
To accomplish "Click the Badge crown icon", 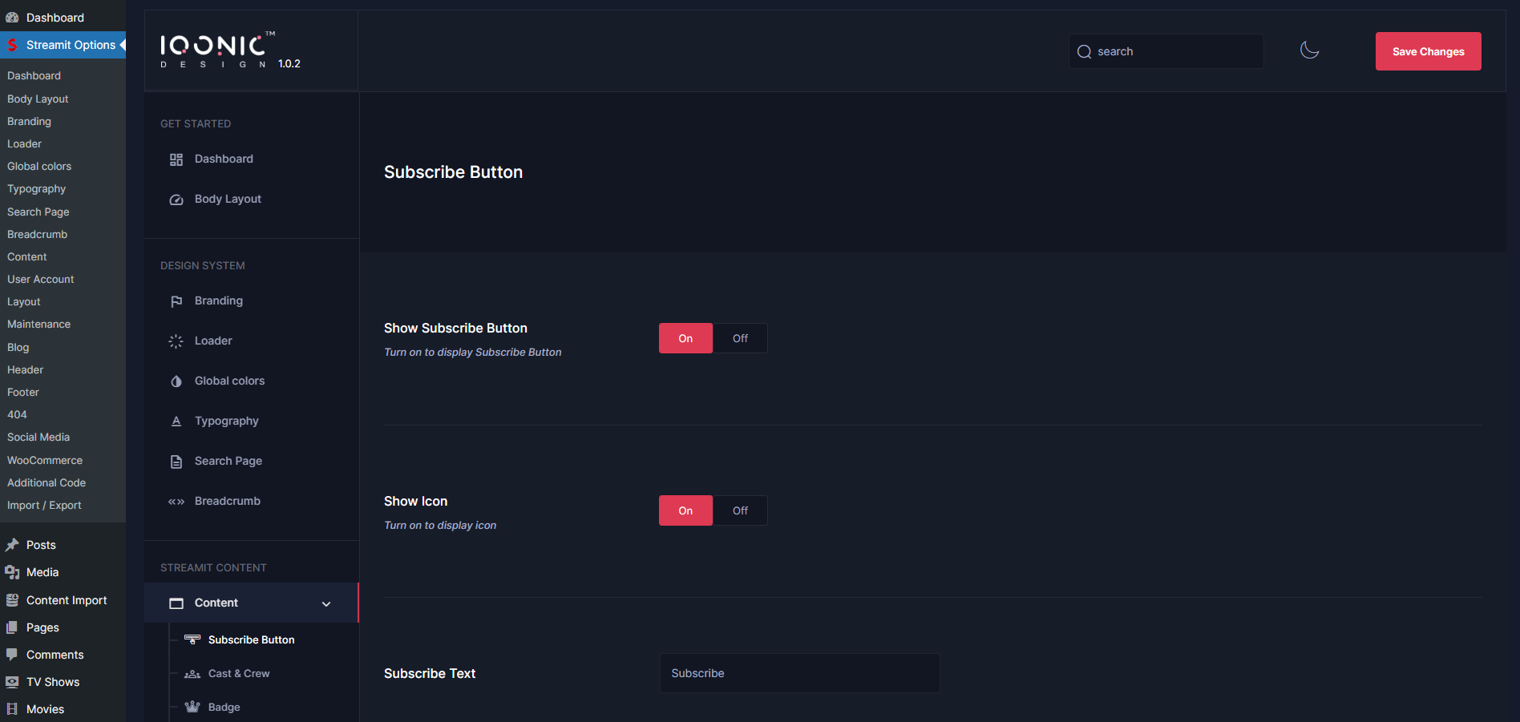I will tap(192, 707).
